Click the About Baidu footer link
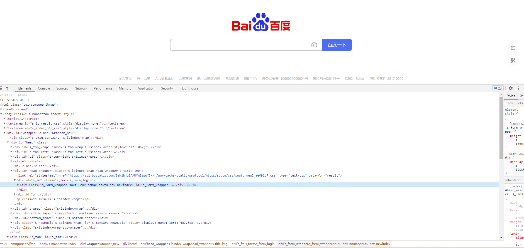This screenshot has height=248, width=524. click(x=164, y=79)
